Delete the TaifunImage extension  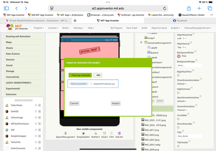click(x=40, y=117)
